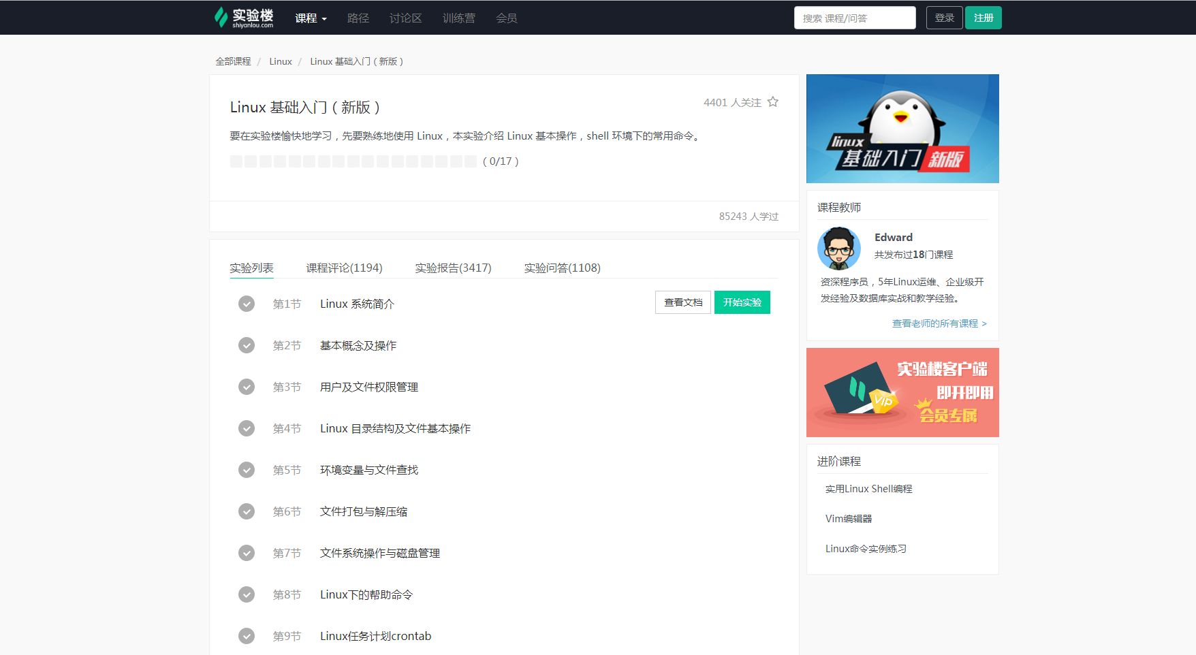Click the check icon for 第7节
This screenshot has height=655, width=1196.
(247, 553)
